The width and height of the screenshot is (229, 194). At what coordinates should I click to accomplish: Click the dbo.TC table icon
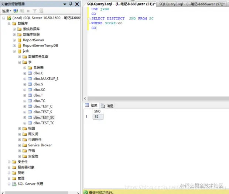(30, 101)
